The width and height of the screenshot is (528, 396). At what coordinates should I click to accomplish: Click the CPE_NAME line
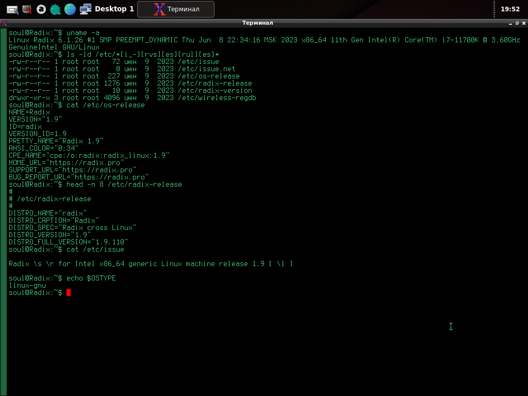point(89,156)
